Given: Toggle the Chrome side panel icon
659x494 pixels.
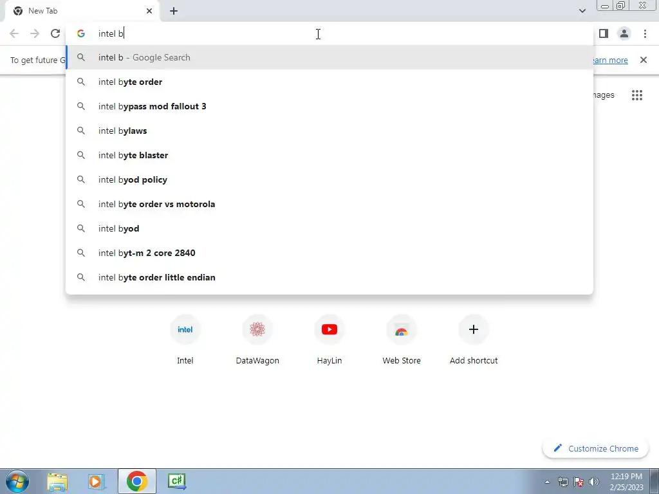Looking at the screenshot, I should tap(604, 33).
